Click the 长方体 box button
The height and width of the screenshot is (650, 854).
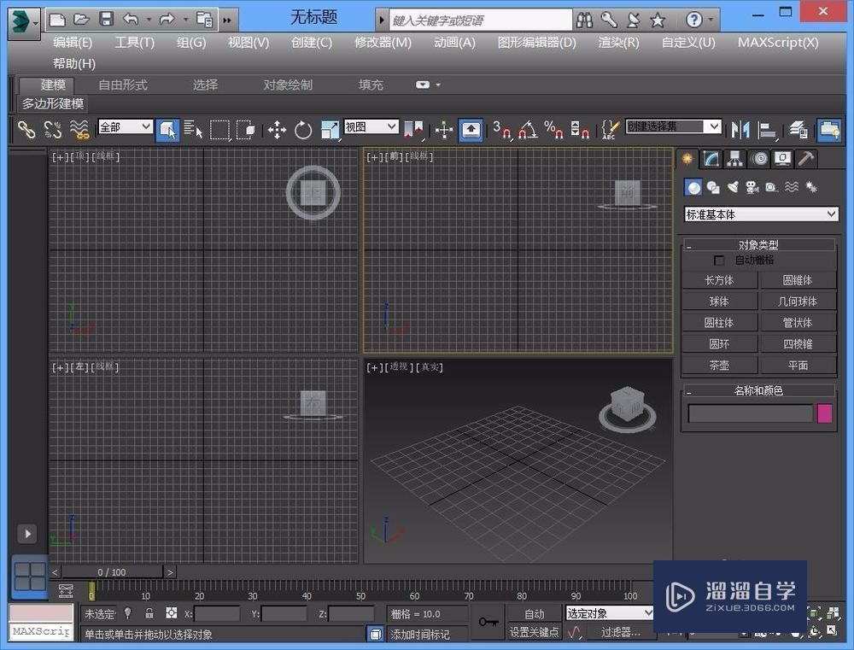point(719,279)
